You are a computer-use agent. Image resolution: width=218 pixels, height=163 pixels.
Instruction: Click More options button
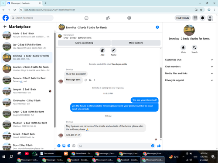(136, 43)
